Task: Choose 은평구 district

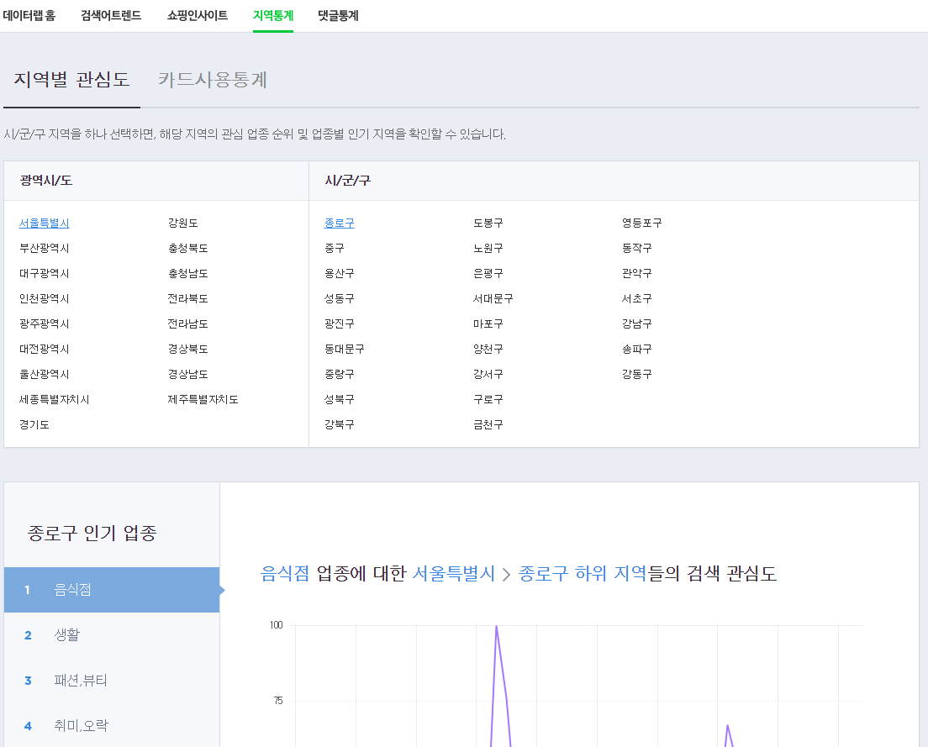Action: coord(488,273)
